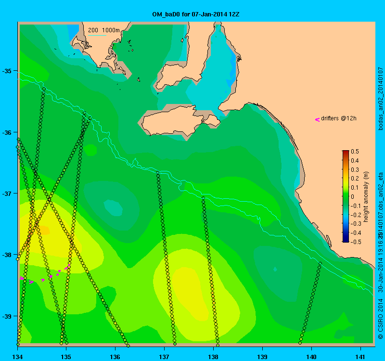Screen dimensions: 385x361
Task: Click the magenta drifter arrow legend icon
Action: pyautogui.click(x=317, y=119)
